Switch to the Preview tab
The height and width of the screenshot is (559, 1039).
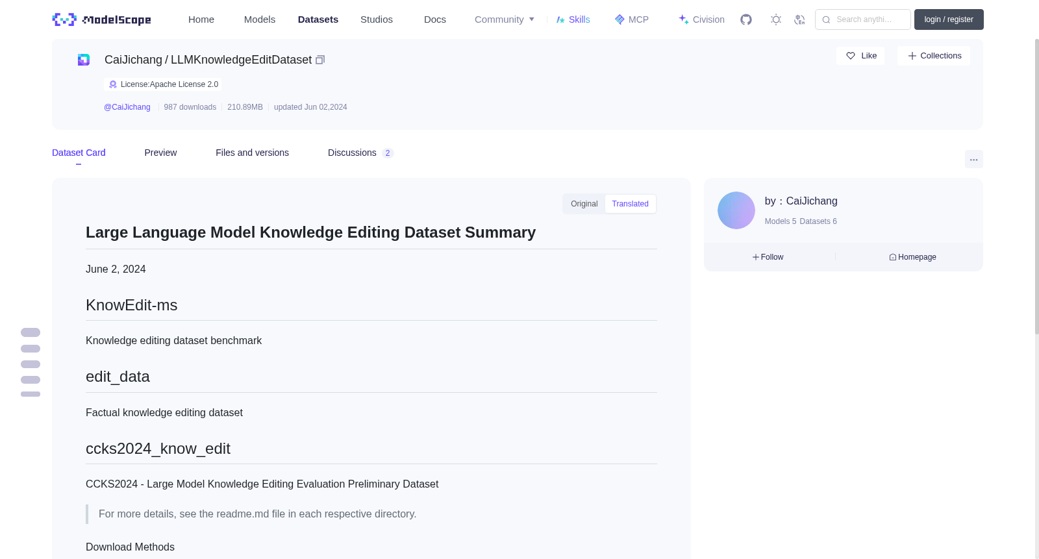(x=160, y=153)
